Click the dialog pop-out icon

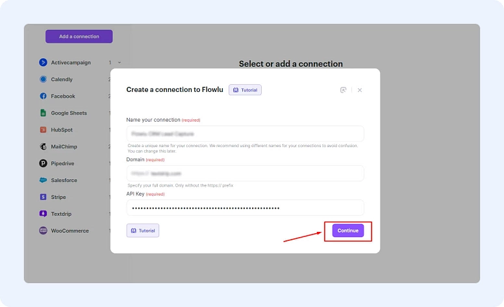click(x=343, y=90)
